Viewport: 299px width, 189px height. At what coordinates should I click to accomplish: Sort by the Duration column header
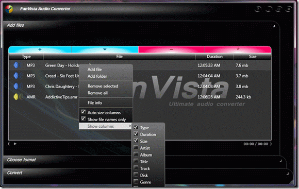[214, 57]
